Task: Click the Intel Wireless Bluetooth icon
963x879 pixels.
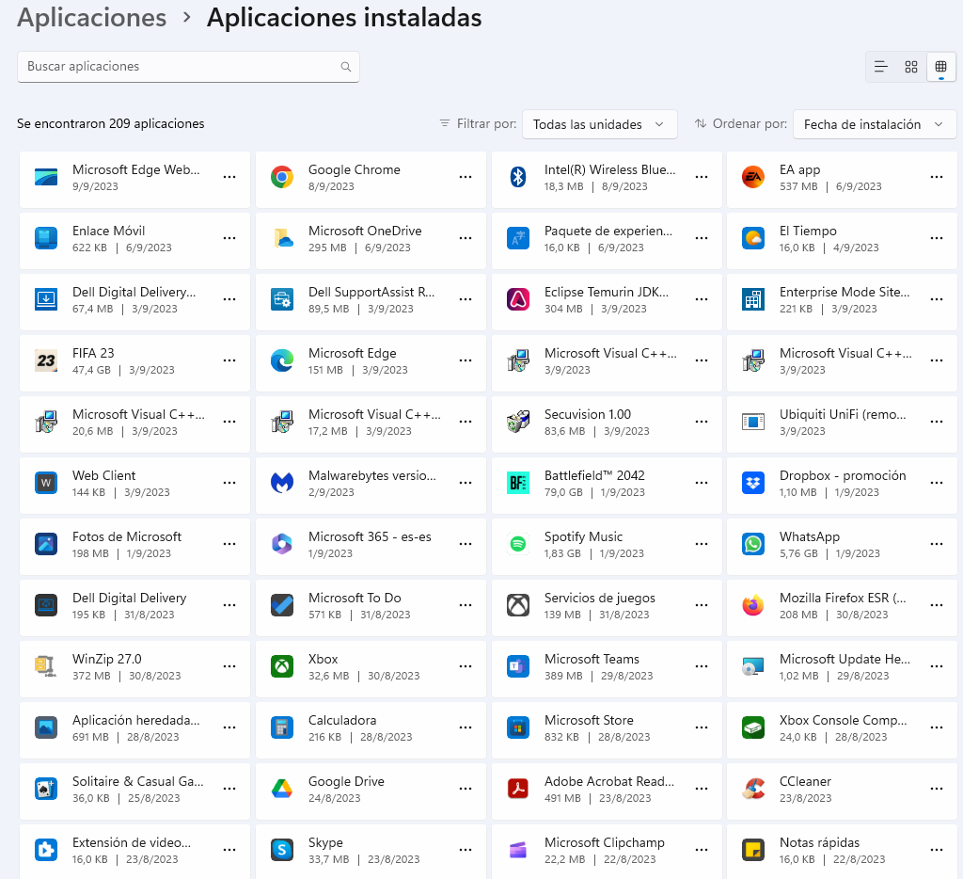Action: point(518,177)
